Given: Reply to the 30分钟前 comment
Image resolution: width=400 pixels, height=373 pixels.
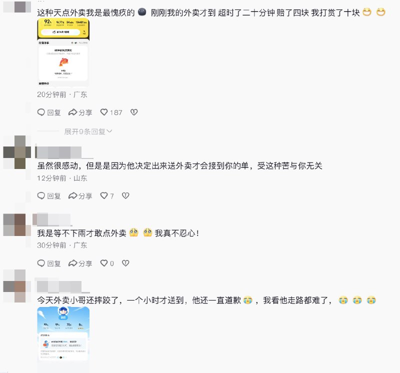Looking at the screenshot, I should pyautogui.click(x=48, y=263).
